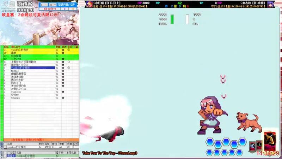Viewport: 282px width, 159px height.
Task: Select the MrHHez name cell
Action: click(33, 71)
